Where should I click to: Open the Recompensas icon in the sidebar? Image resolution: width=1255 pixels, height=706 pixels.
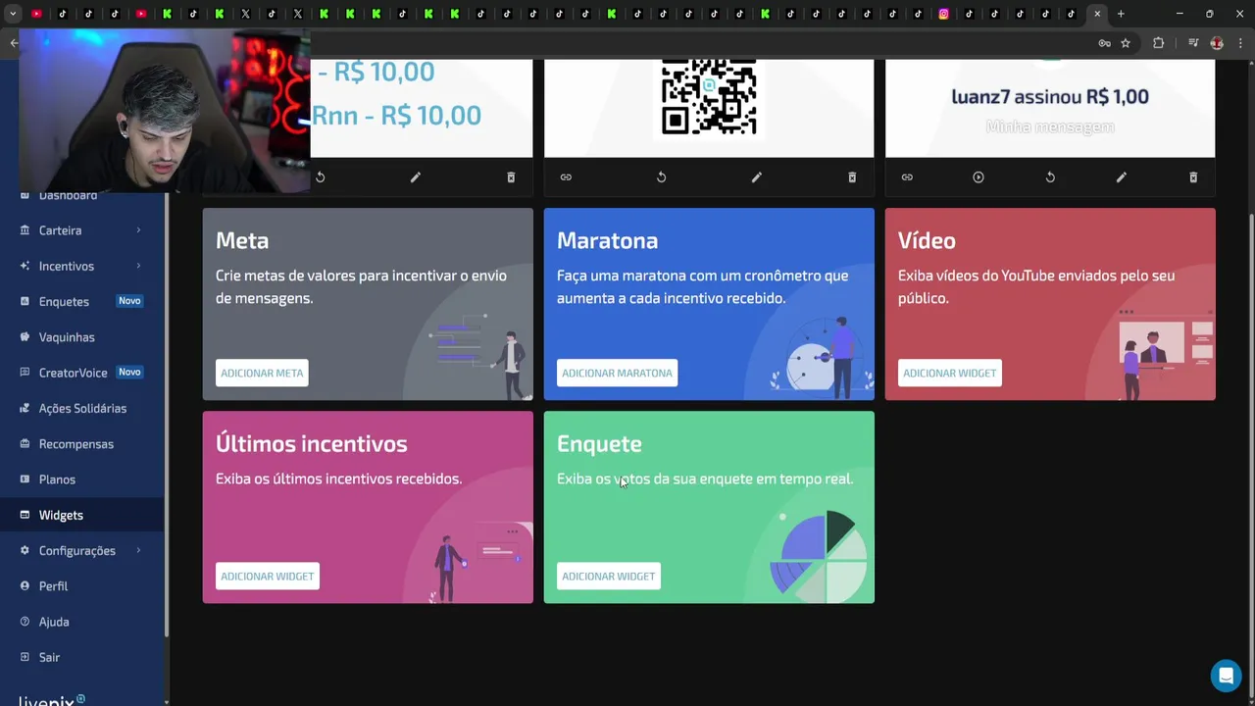pyautogui.click(x=25, y=444)
